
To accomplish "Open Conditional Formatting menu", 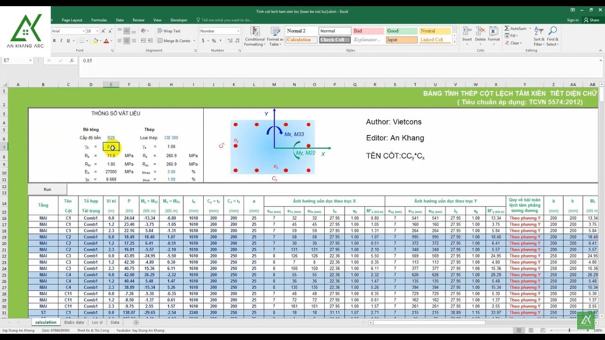I will click(x=255, y=36).
